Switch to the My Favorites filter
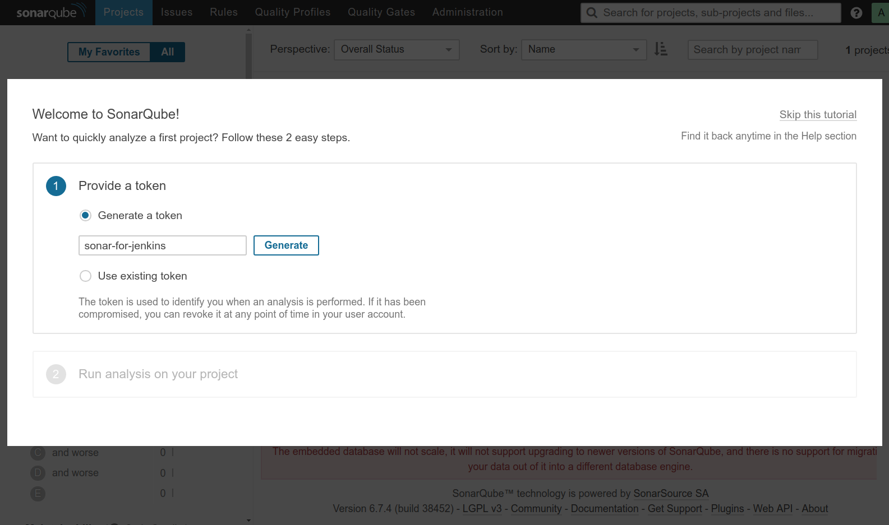Viewport: 889px width, 525px height. 109,52
